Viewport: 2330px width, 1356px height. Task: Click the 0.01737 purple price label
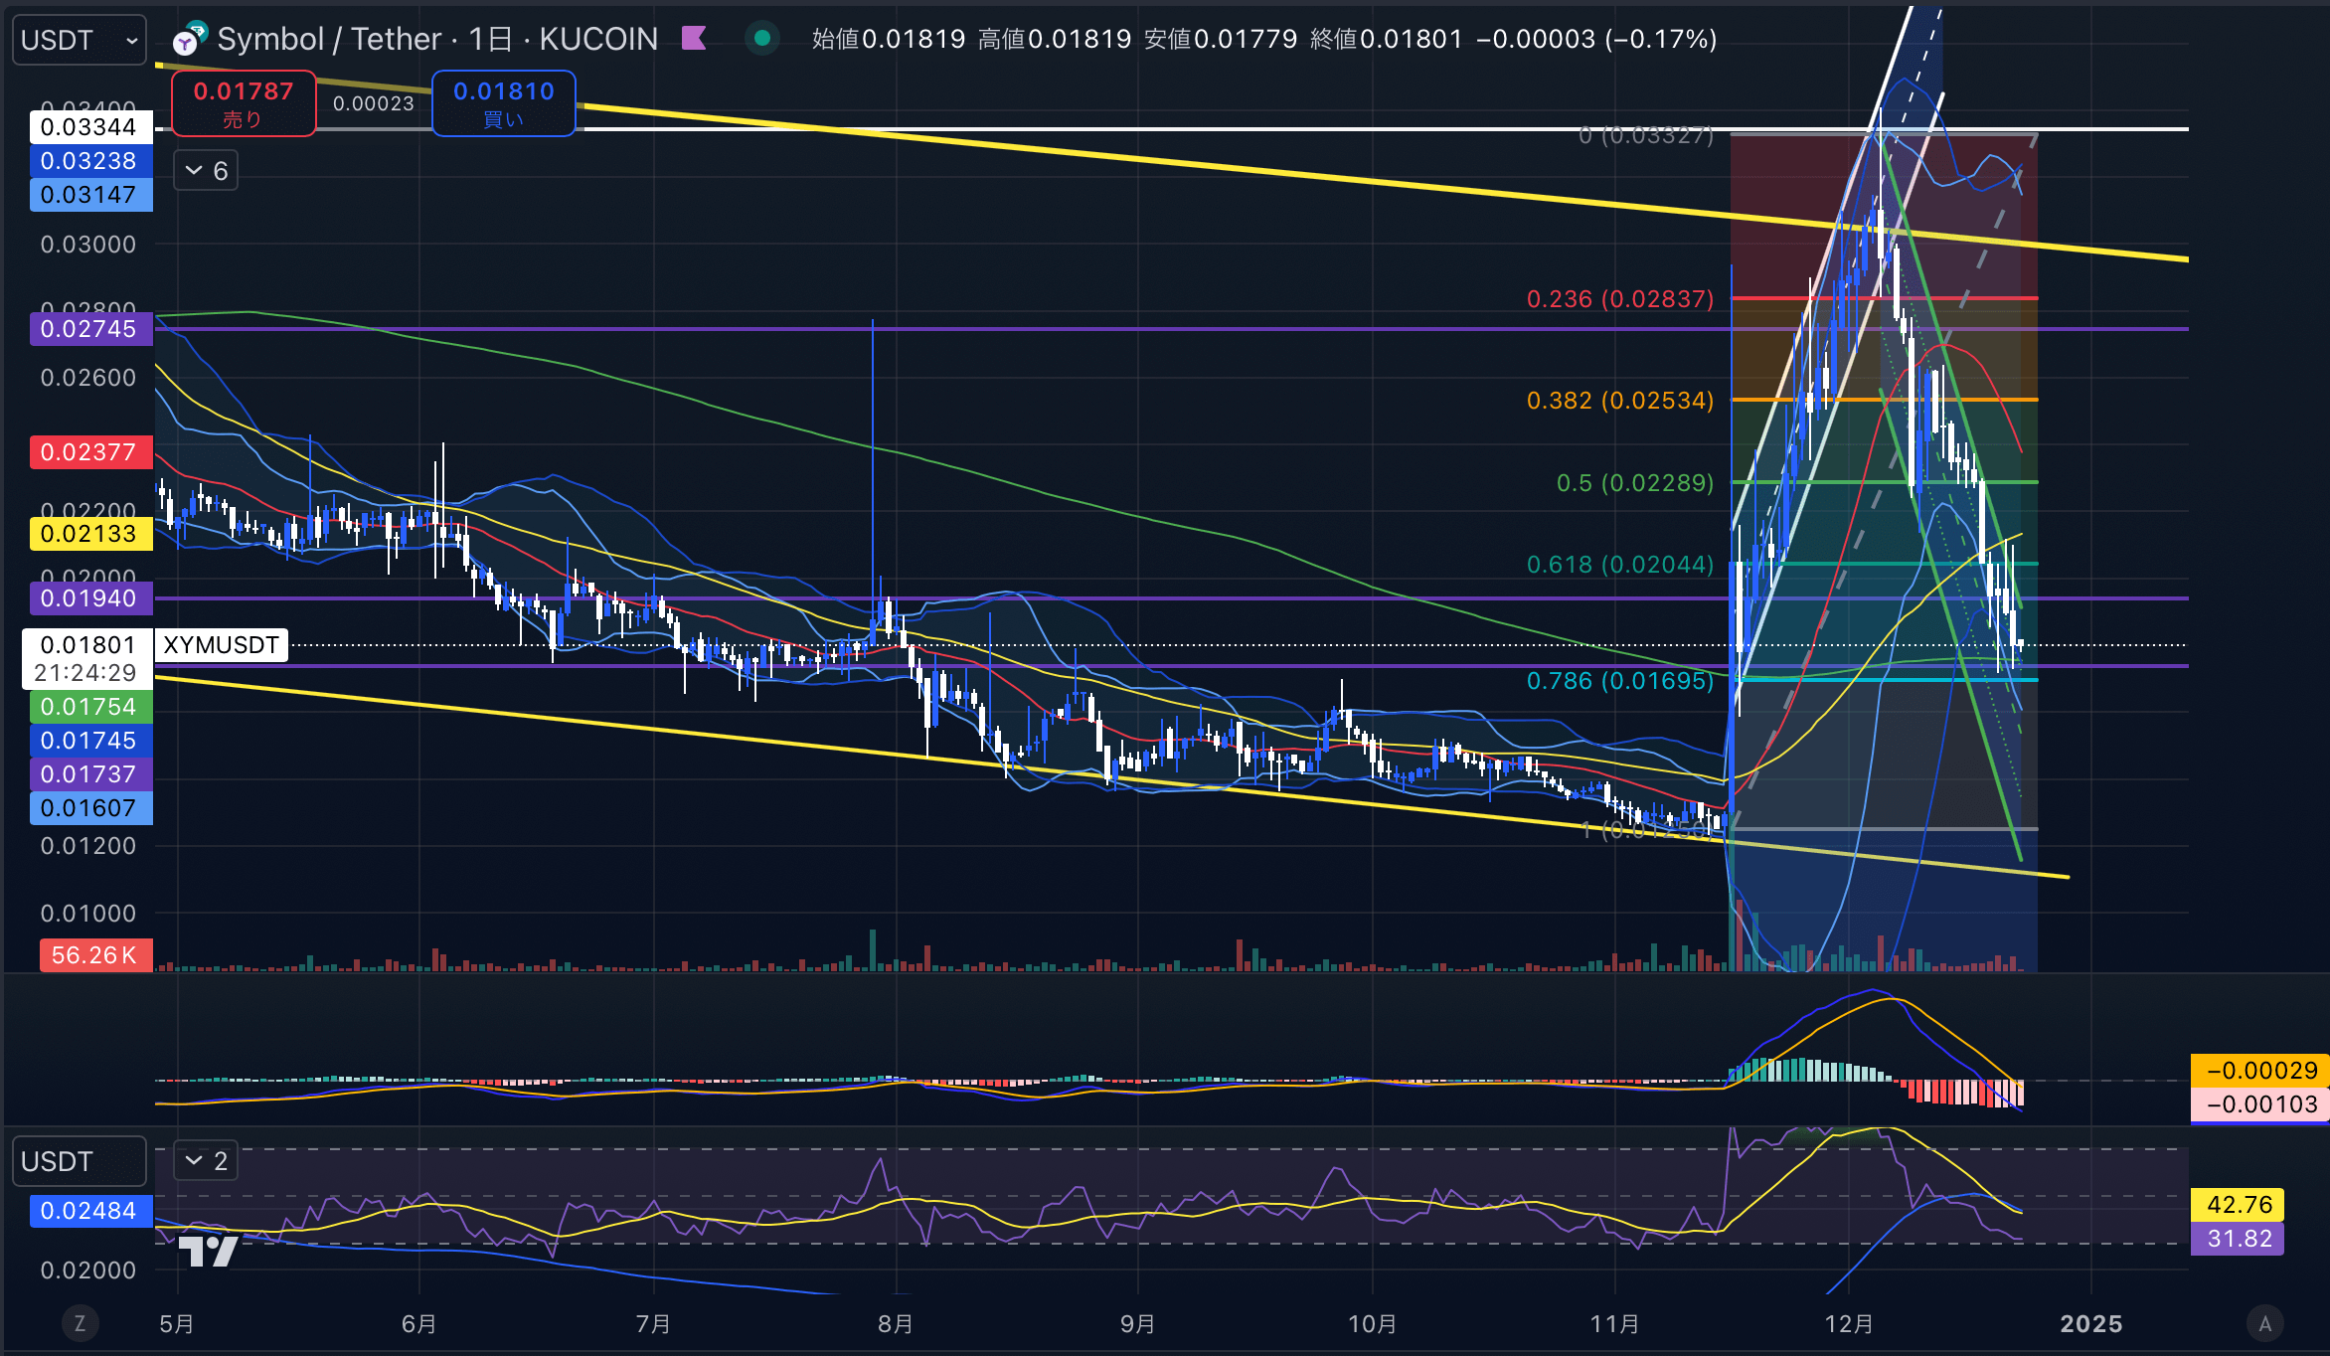90,774
